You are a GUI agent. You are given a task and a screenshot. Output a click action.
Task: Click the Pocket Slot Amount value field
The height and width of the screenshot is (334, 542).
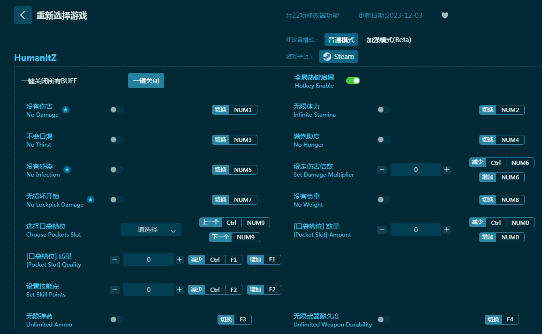[416, 230]
